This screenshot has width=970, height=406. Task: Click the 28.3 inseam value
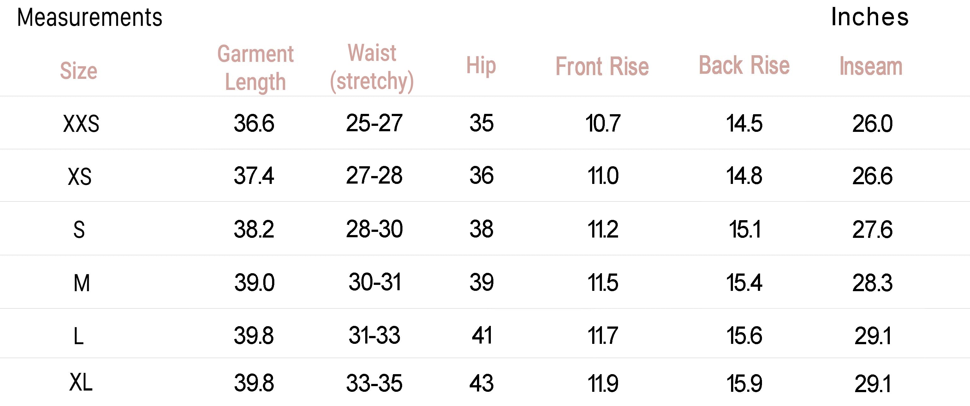(872, 283)
